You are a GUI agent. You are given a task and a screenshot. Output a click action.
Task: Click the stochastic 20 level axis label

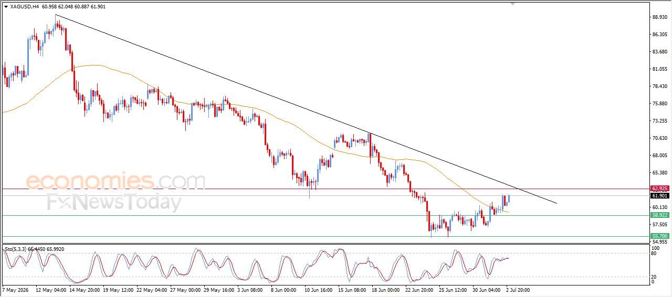pos(654,277)
